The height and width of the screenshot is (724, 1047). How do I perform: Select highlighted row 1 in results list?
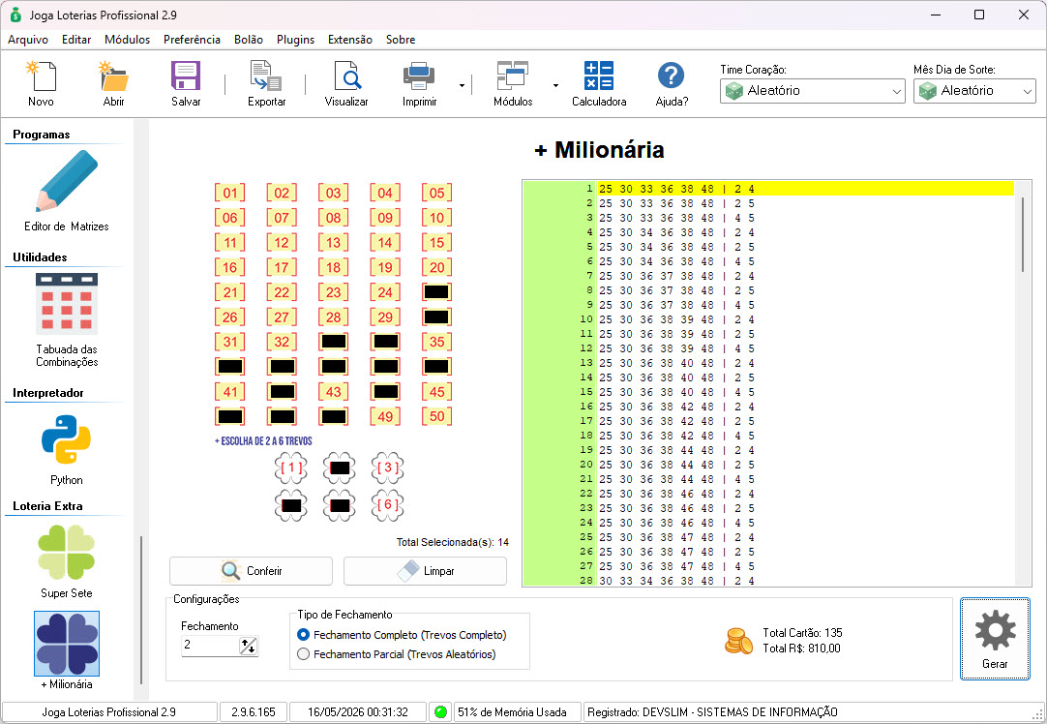tap(768, 189)
